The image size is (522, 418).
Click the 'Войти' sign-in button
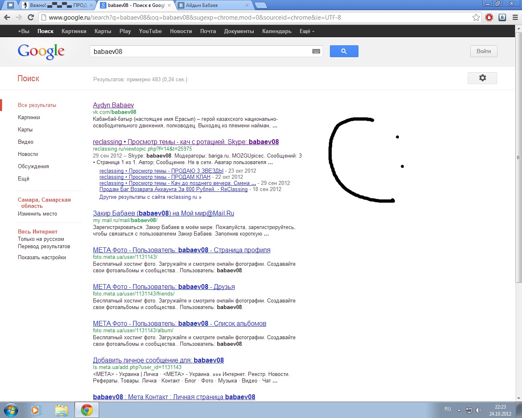[x=483, y=51]
